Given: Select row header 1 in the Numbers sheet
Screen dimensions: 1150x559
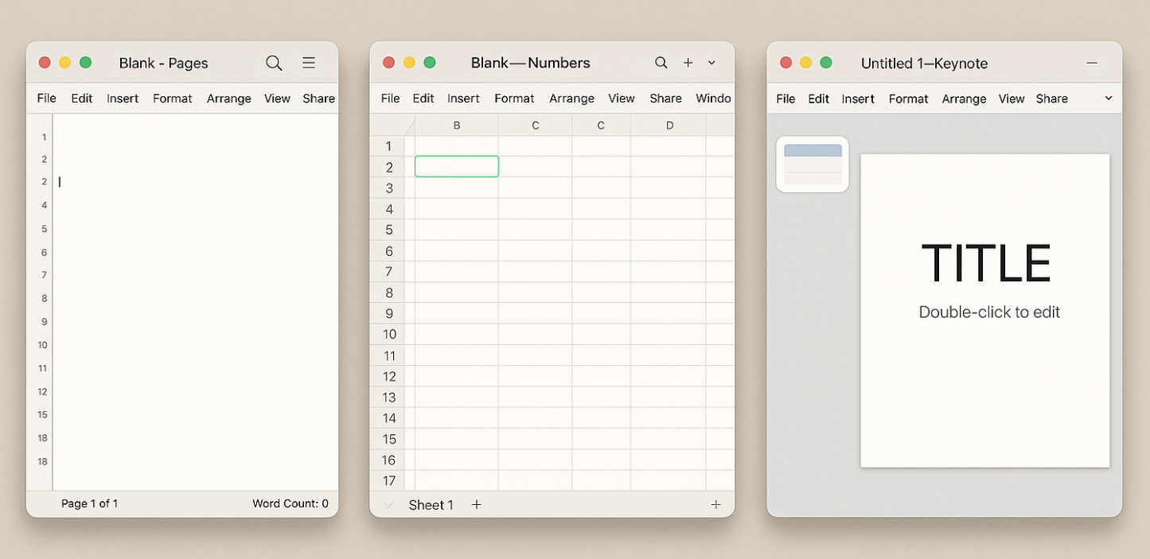Looking at the screenshot, I should (x=389, y=146).
